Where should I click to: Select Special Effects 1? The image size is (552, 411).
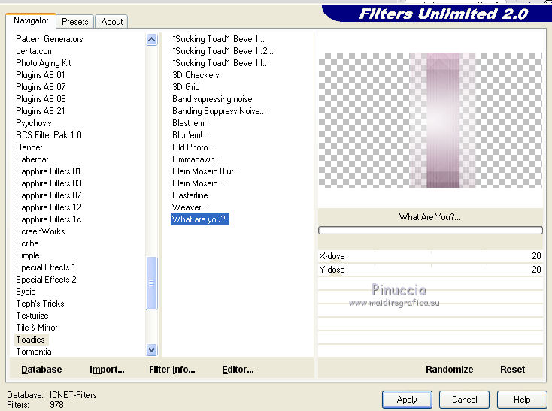(45, 267)
